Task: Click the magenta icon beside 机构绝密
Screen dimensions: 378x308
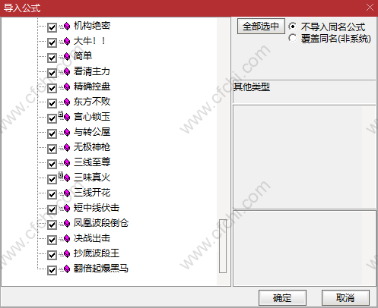Action: (x=65, y=26)
